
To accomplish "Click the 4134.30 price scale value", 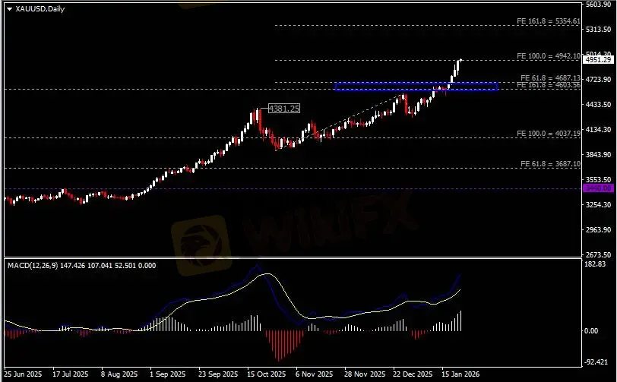I will (x=599, y=129).
